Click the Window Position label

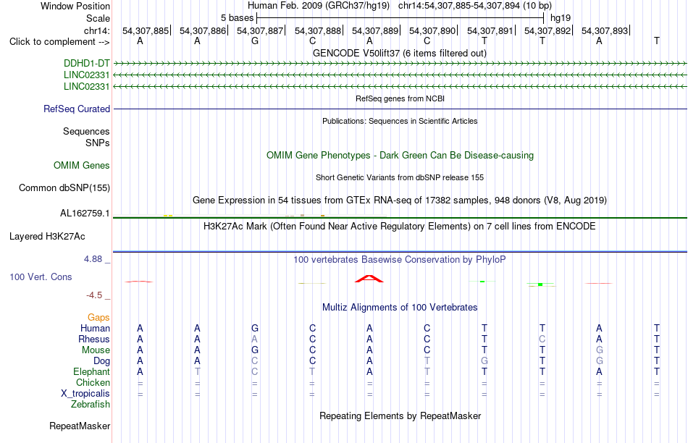point(75,6)
